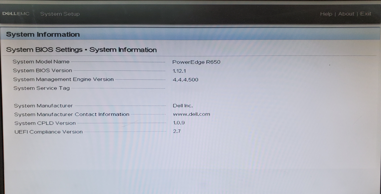Select System Management Engine Version label
Viewport: 381px width, 194px height.
click(63, 79)
